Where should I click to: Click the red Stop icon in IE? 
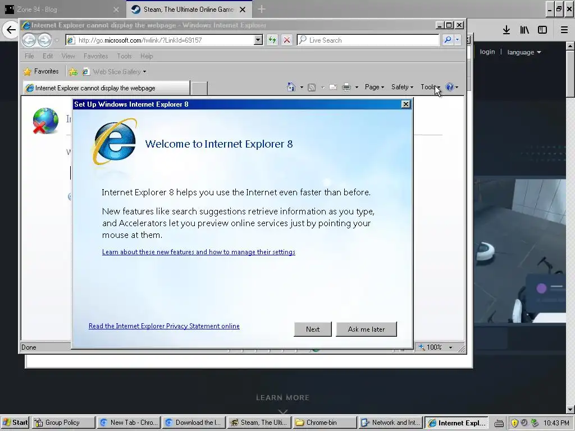[287, 40]
